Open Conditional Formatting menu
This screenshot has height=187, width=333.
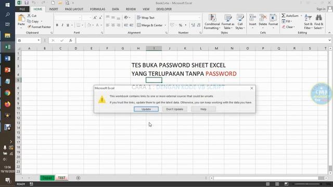pos(212,22)
